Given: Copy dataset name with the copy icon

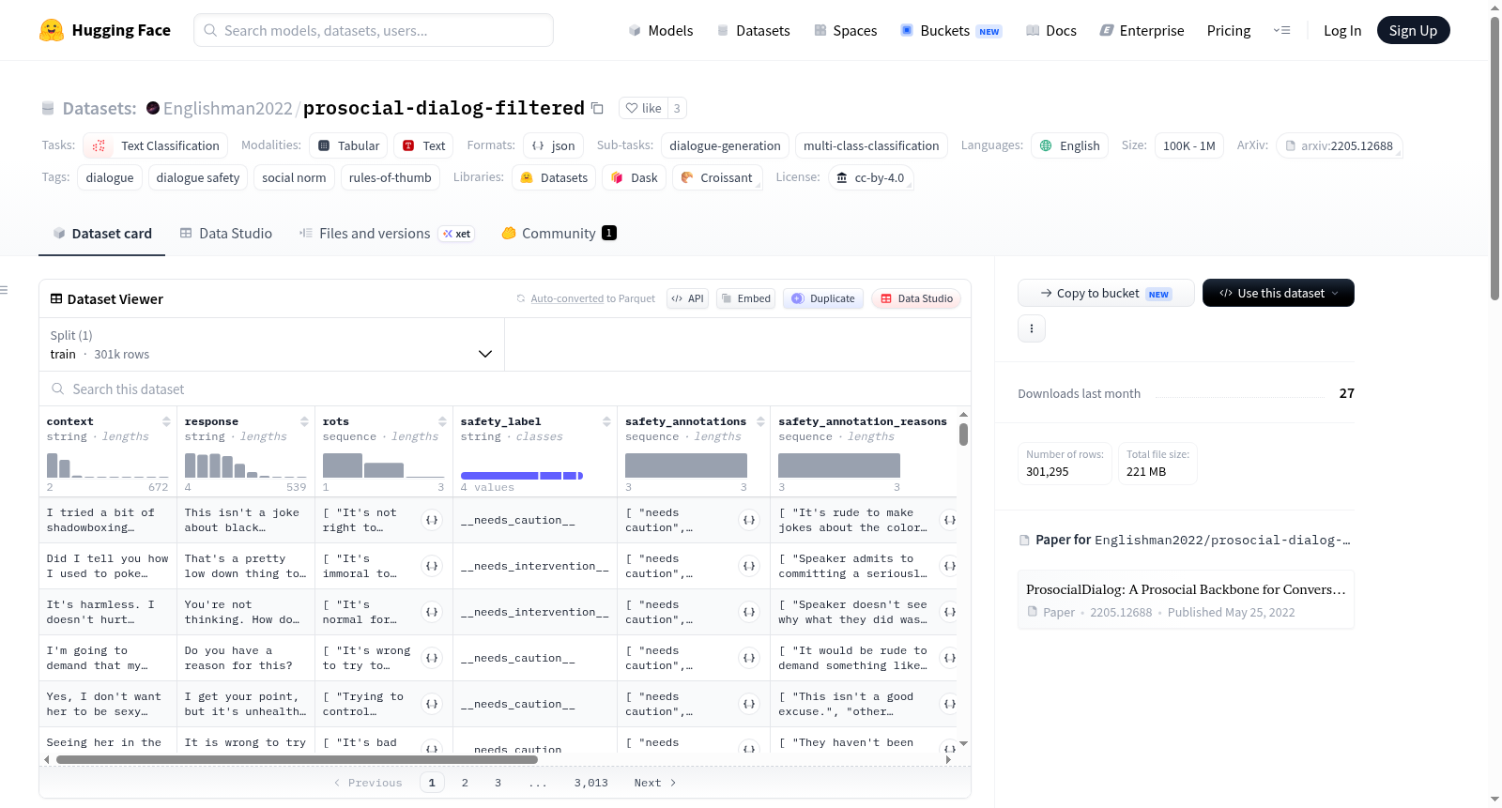Looking at the screenshot, I should tap(597, 108).
